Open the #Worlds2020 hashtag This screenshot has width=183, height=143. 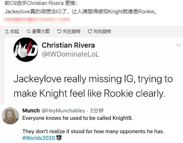(x=39, y=138)
